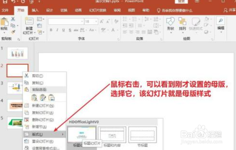The image size is (236, 150).
Task: Click the 新建幻灯片 new slide icon
Action: [x=29, y=21]
